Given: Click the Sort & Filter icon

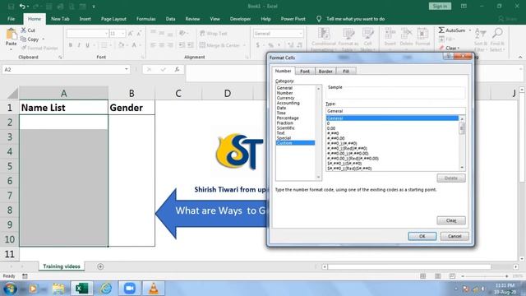Looking at the screenshot, I should (x=481, y=33).
